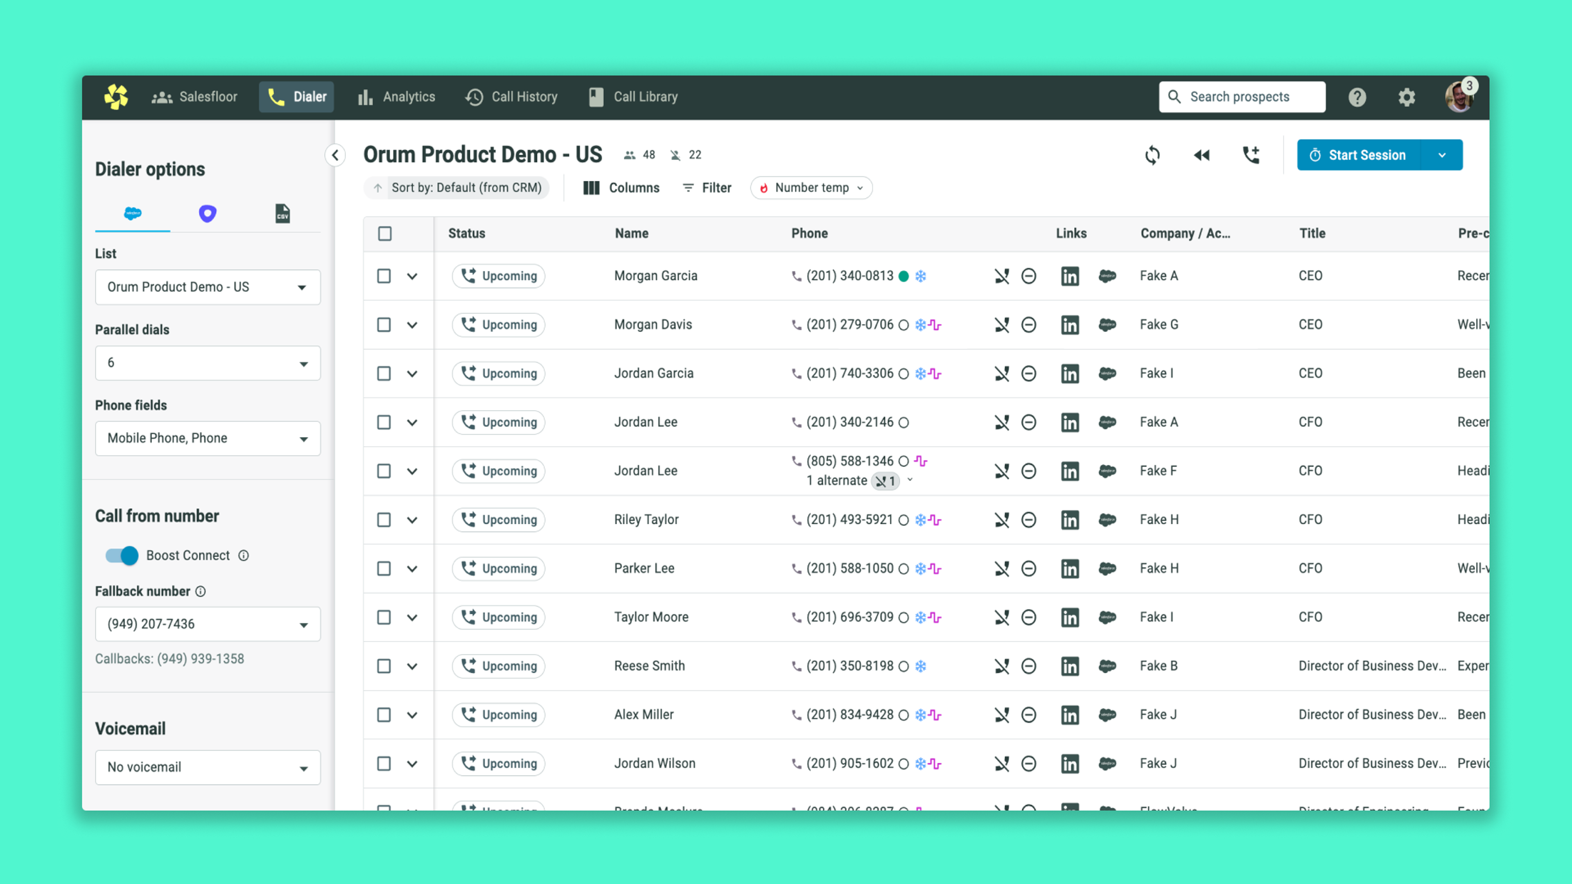Open the Call History tab

[511, 97]
